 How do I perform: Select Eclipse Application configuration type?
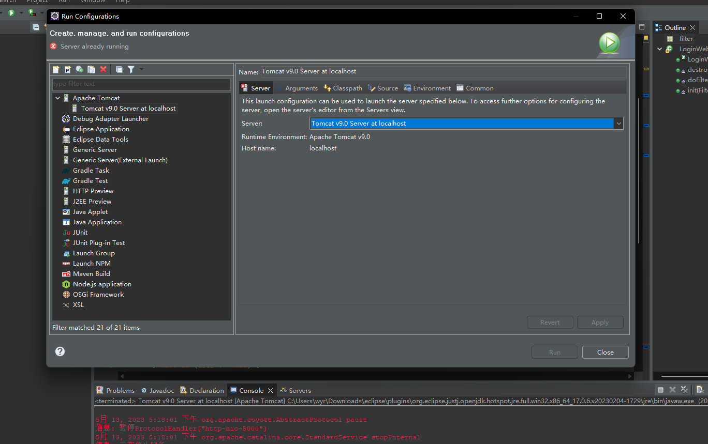point(101,129)
